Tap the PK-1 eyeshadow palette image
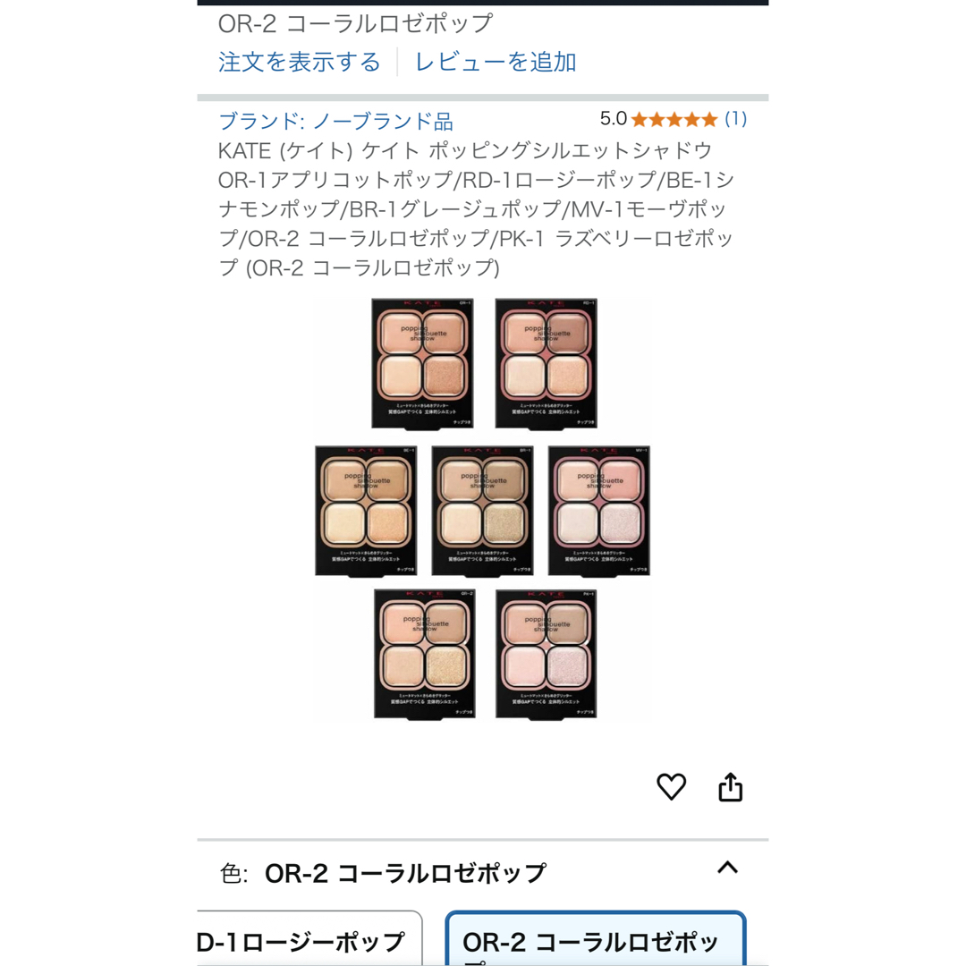This screenshot has height=966, width=966. [546, 654]
